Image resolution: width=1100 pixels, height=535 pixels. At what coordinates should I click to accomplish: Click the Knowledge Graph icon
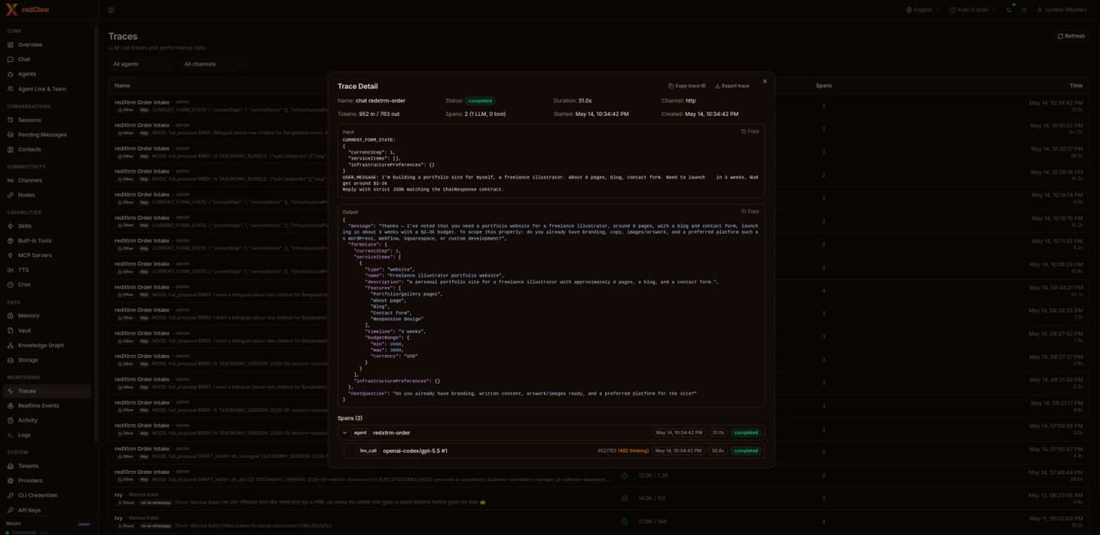pos(11,345)
